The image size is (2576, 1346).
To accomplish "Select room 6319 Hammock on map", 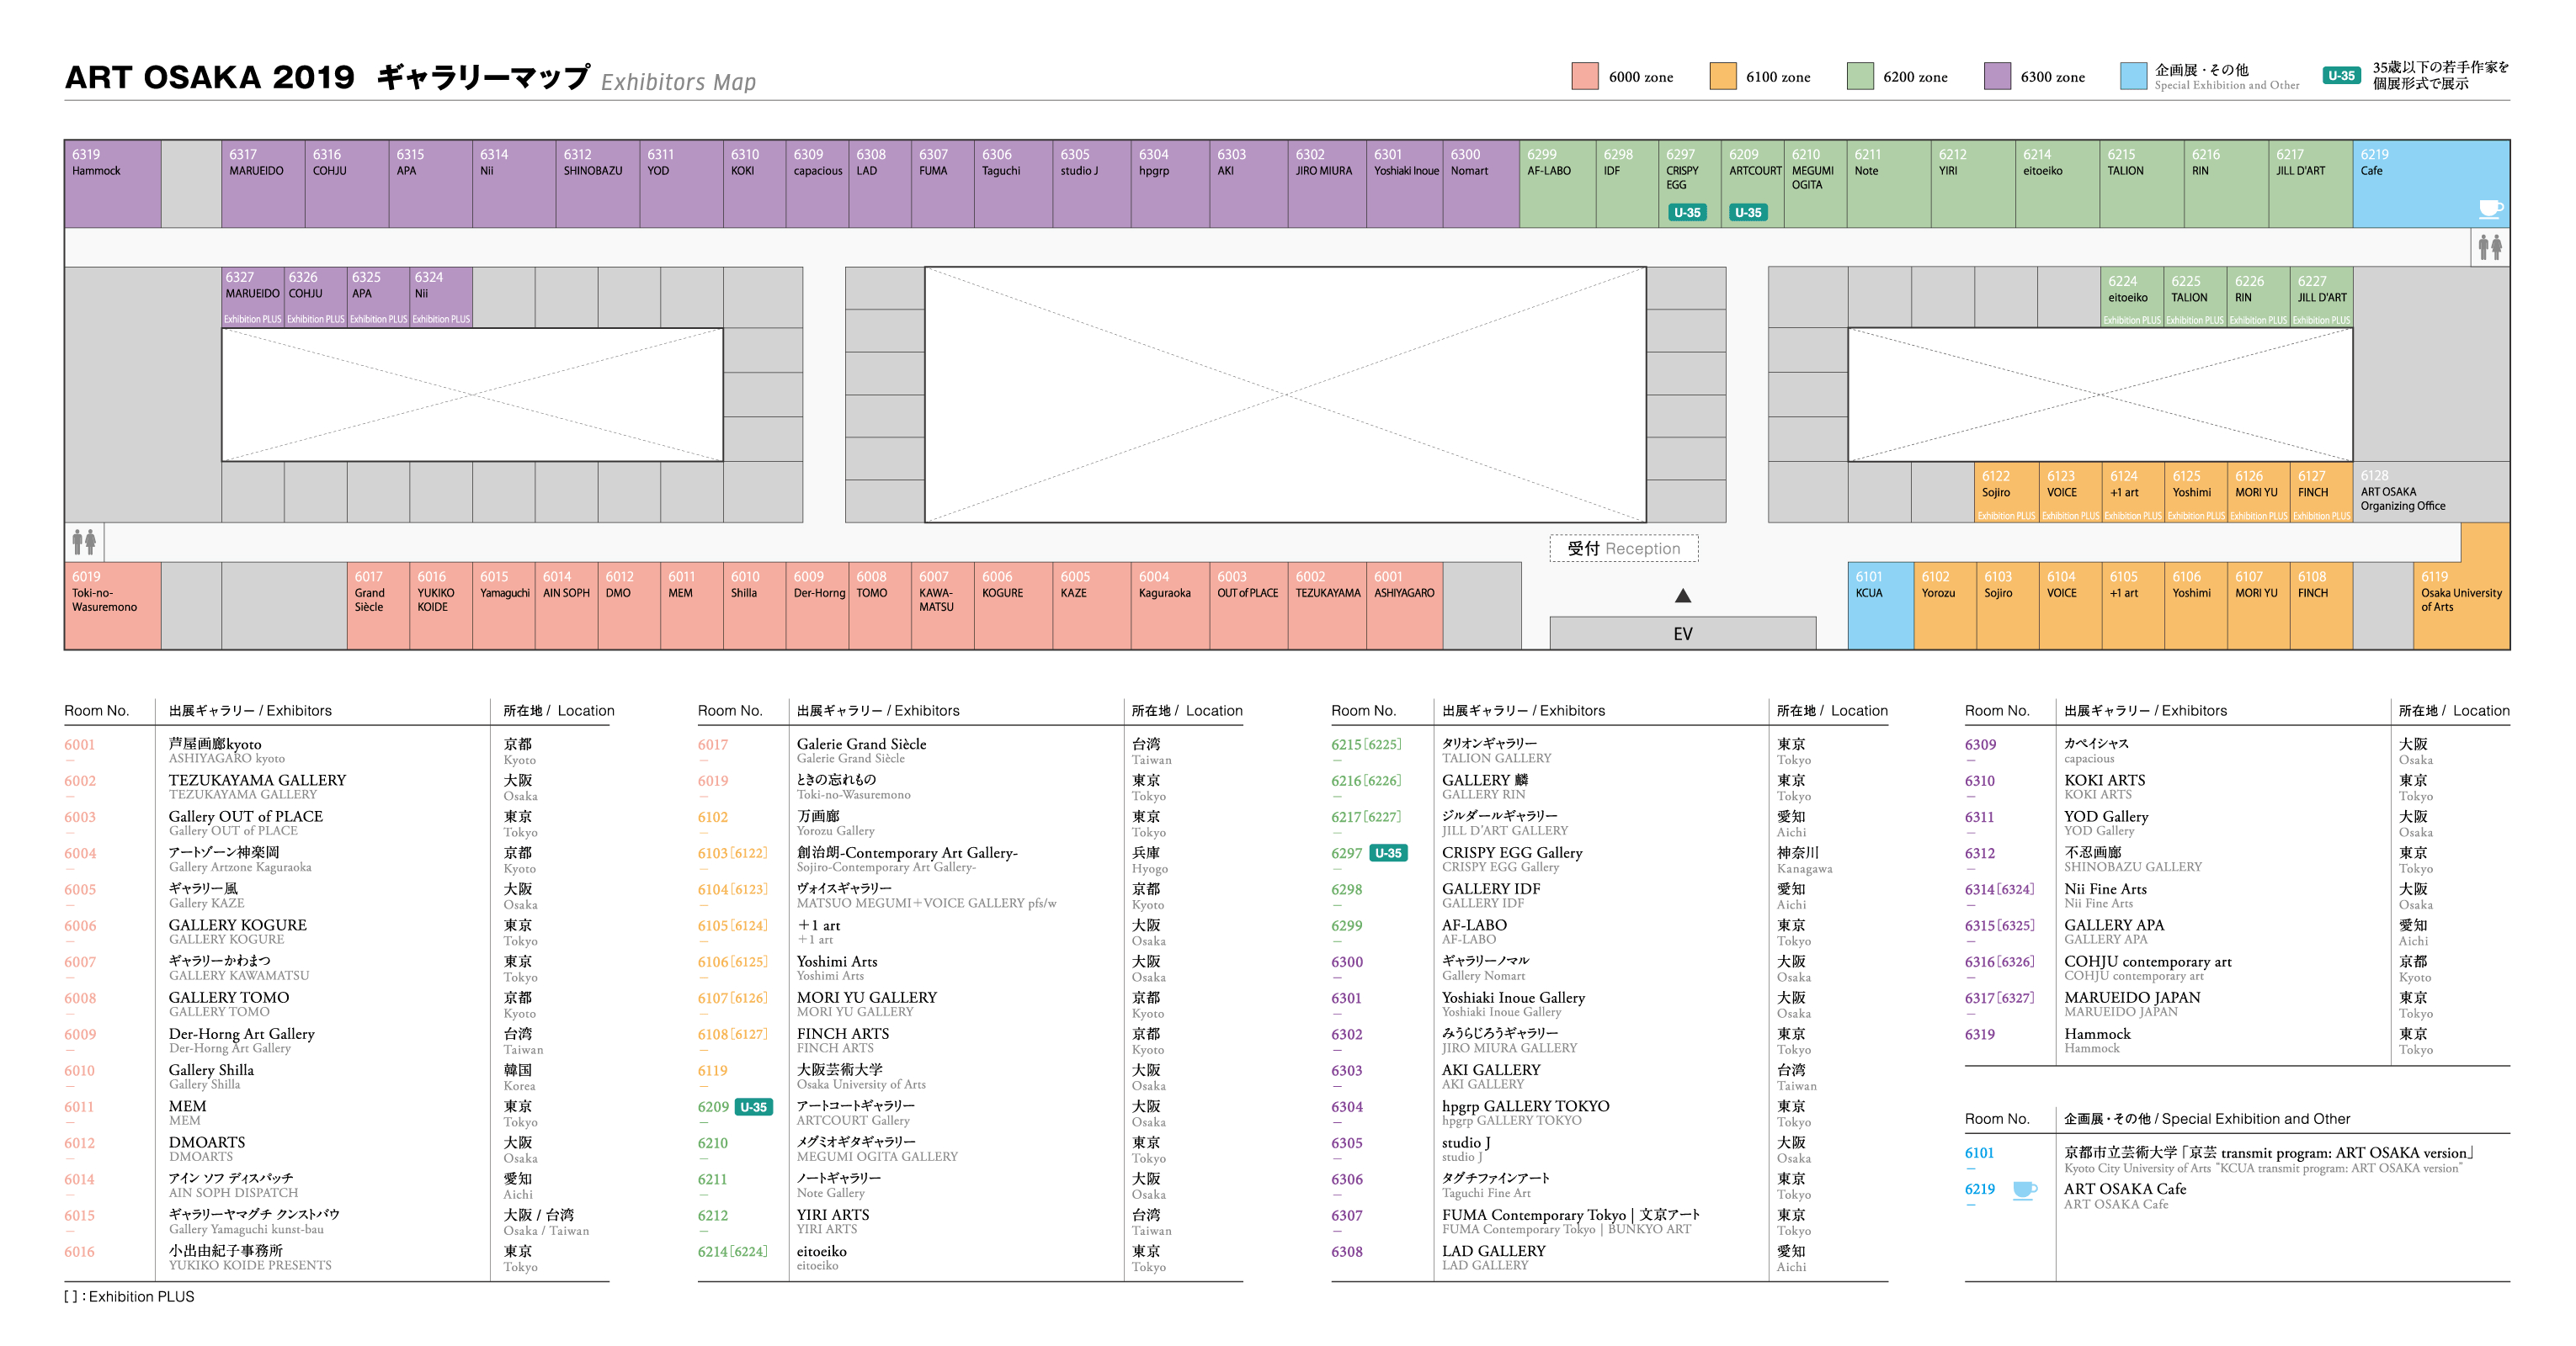I will (x=112, y=184).
